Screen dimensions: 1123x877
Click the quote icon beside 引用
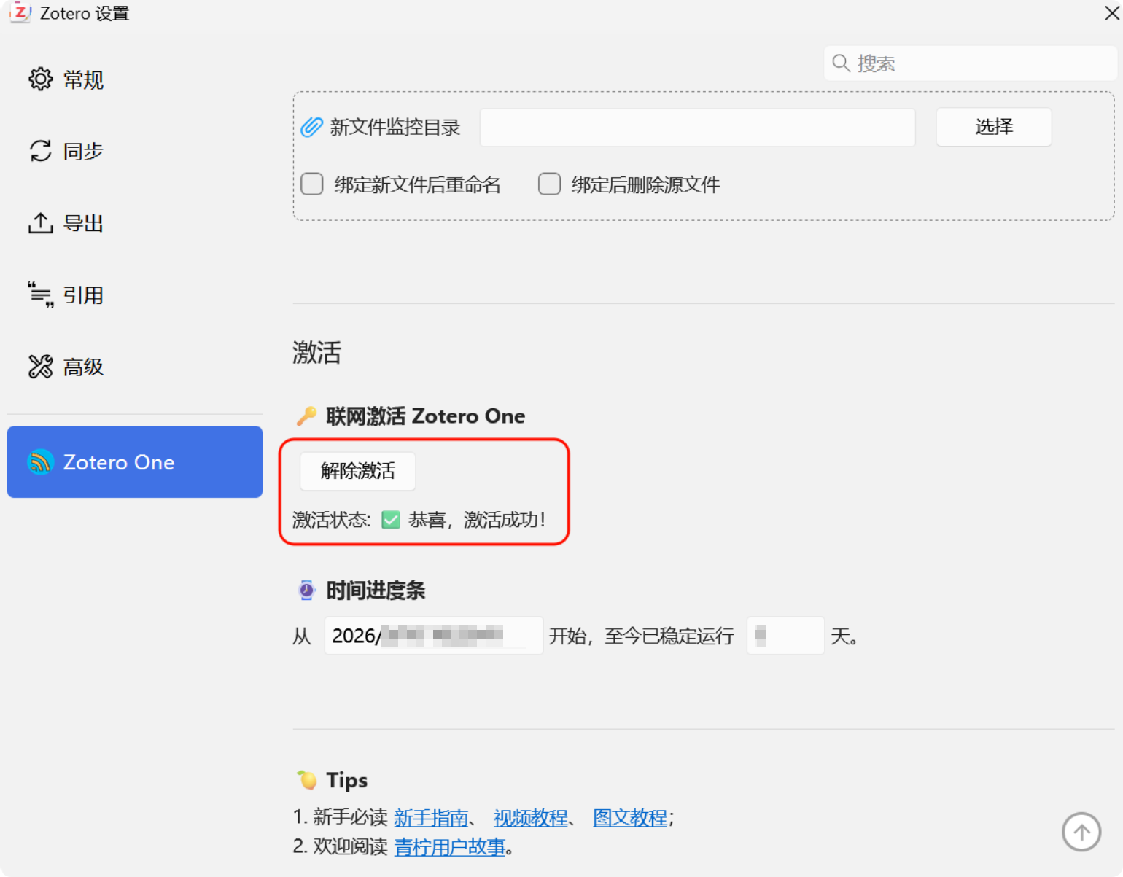(41, 295)
